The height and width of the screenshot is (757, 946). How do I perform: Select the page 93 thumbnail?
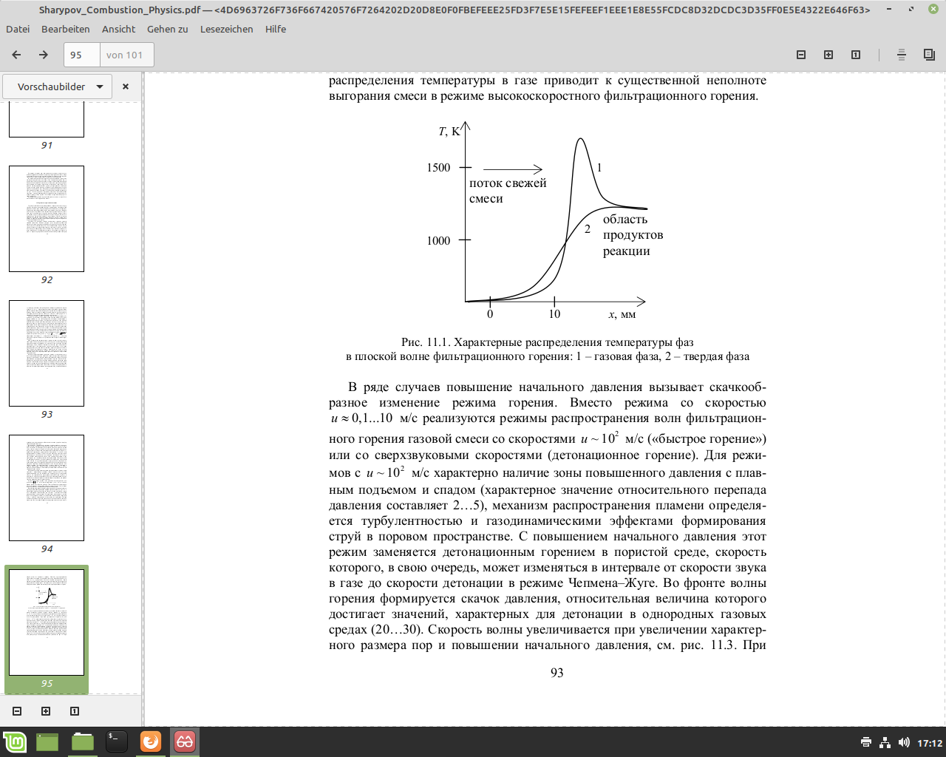click(47, 353)
